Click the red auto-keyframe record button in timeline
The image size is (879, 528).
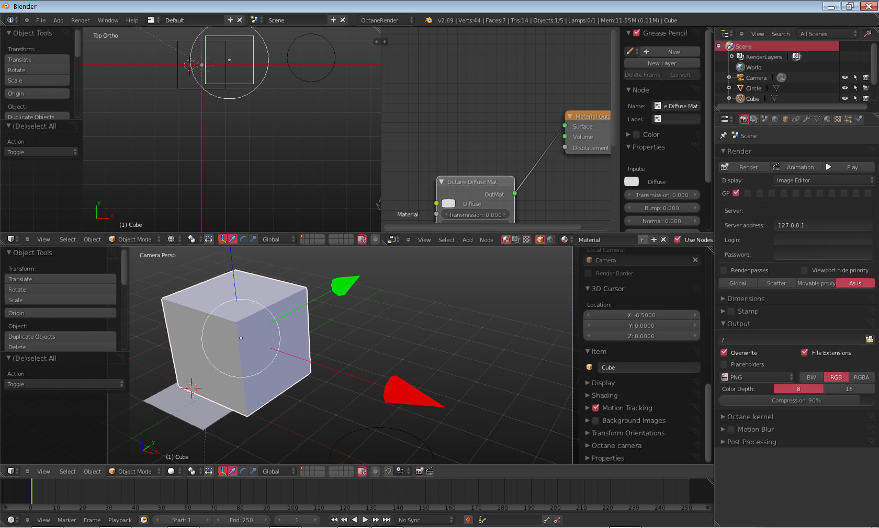[x=468, y=520]
